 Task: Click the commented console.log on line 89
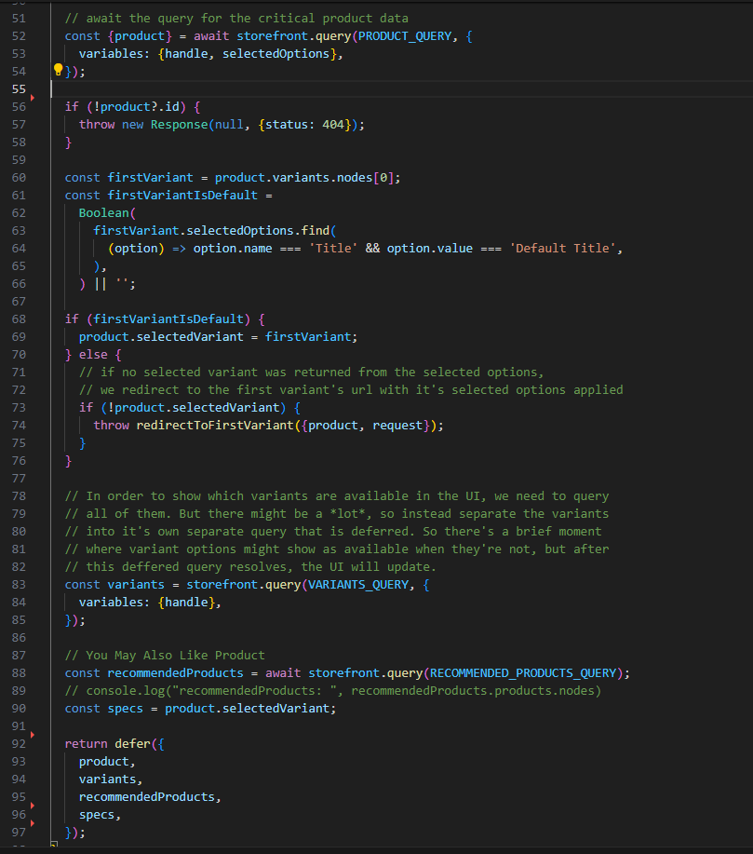[333, 691]
